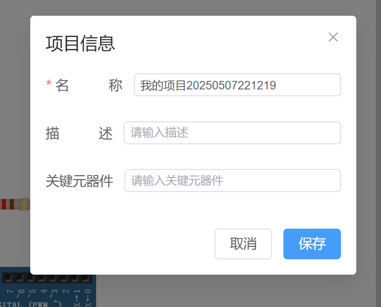The image size is (381, 307).
Task: Focus the 请输入描述 description field
Action: pos(232,133)
